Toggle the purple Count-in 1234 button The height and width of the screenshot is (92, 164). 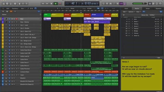pos(121,4)
